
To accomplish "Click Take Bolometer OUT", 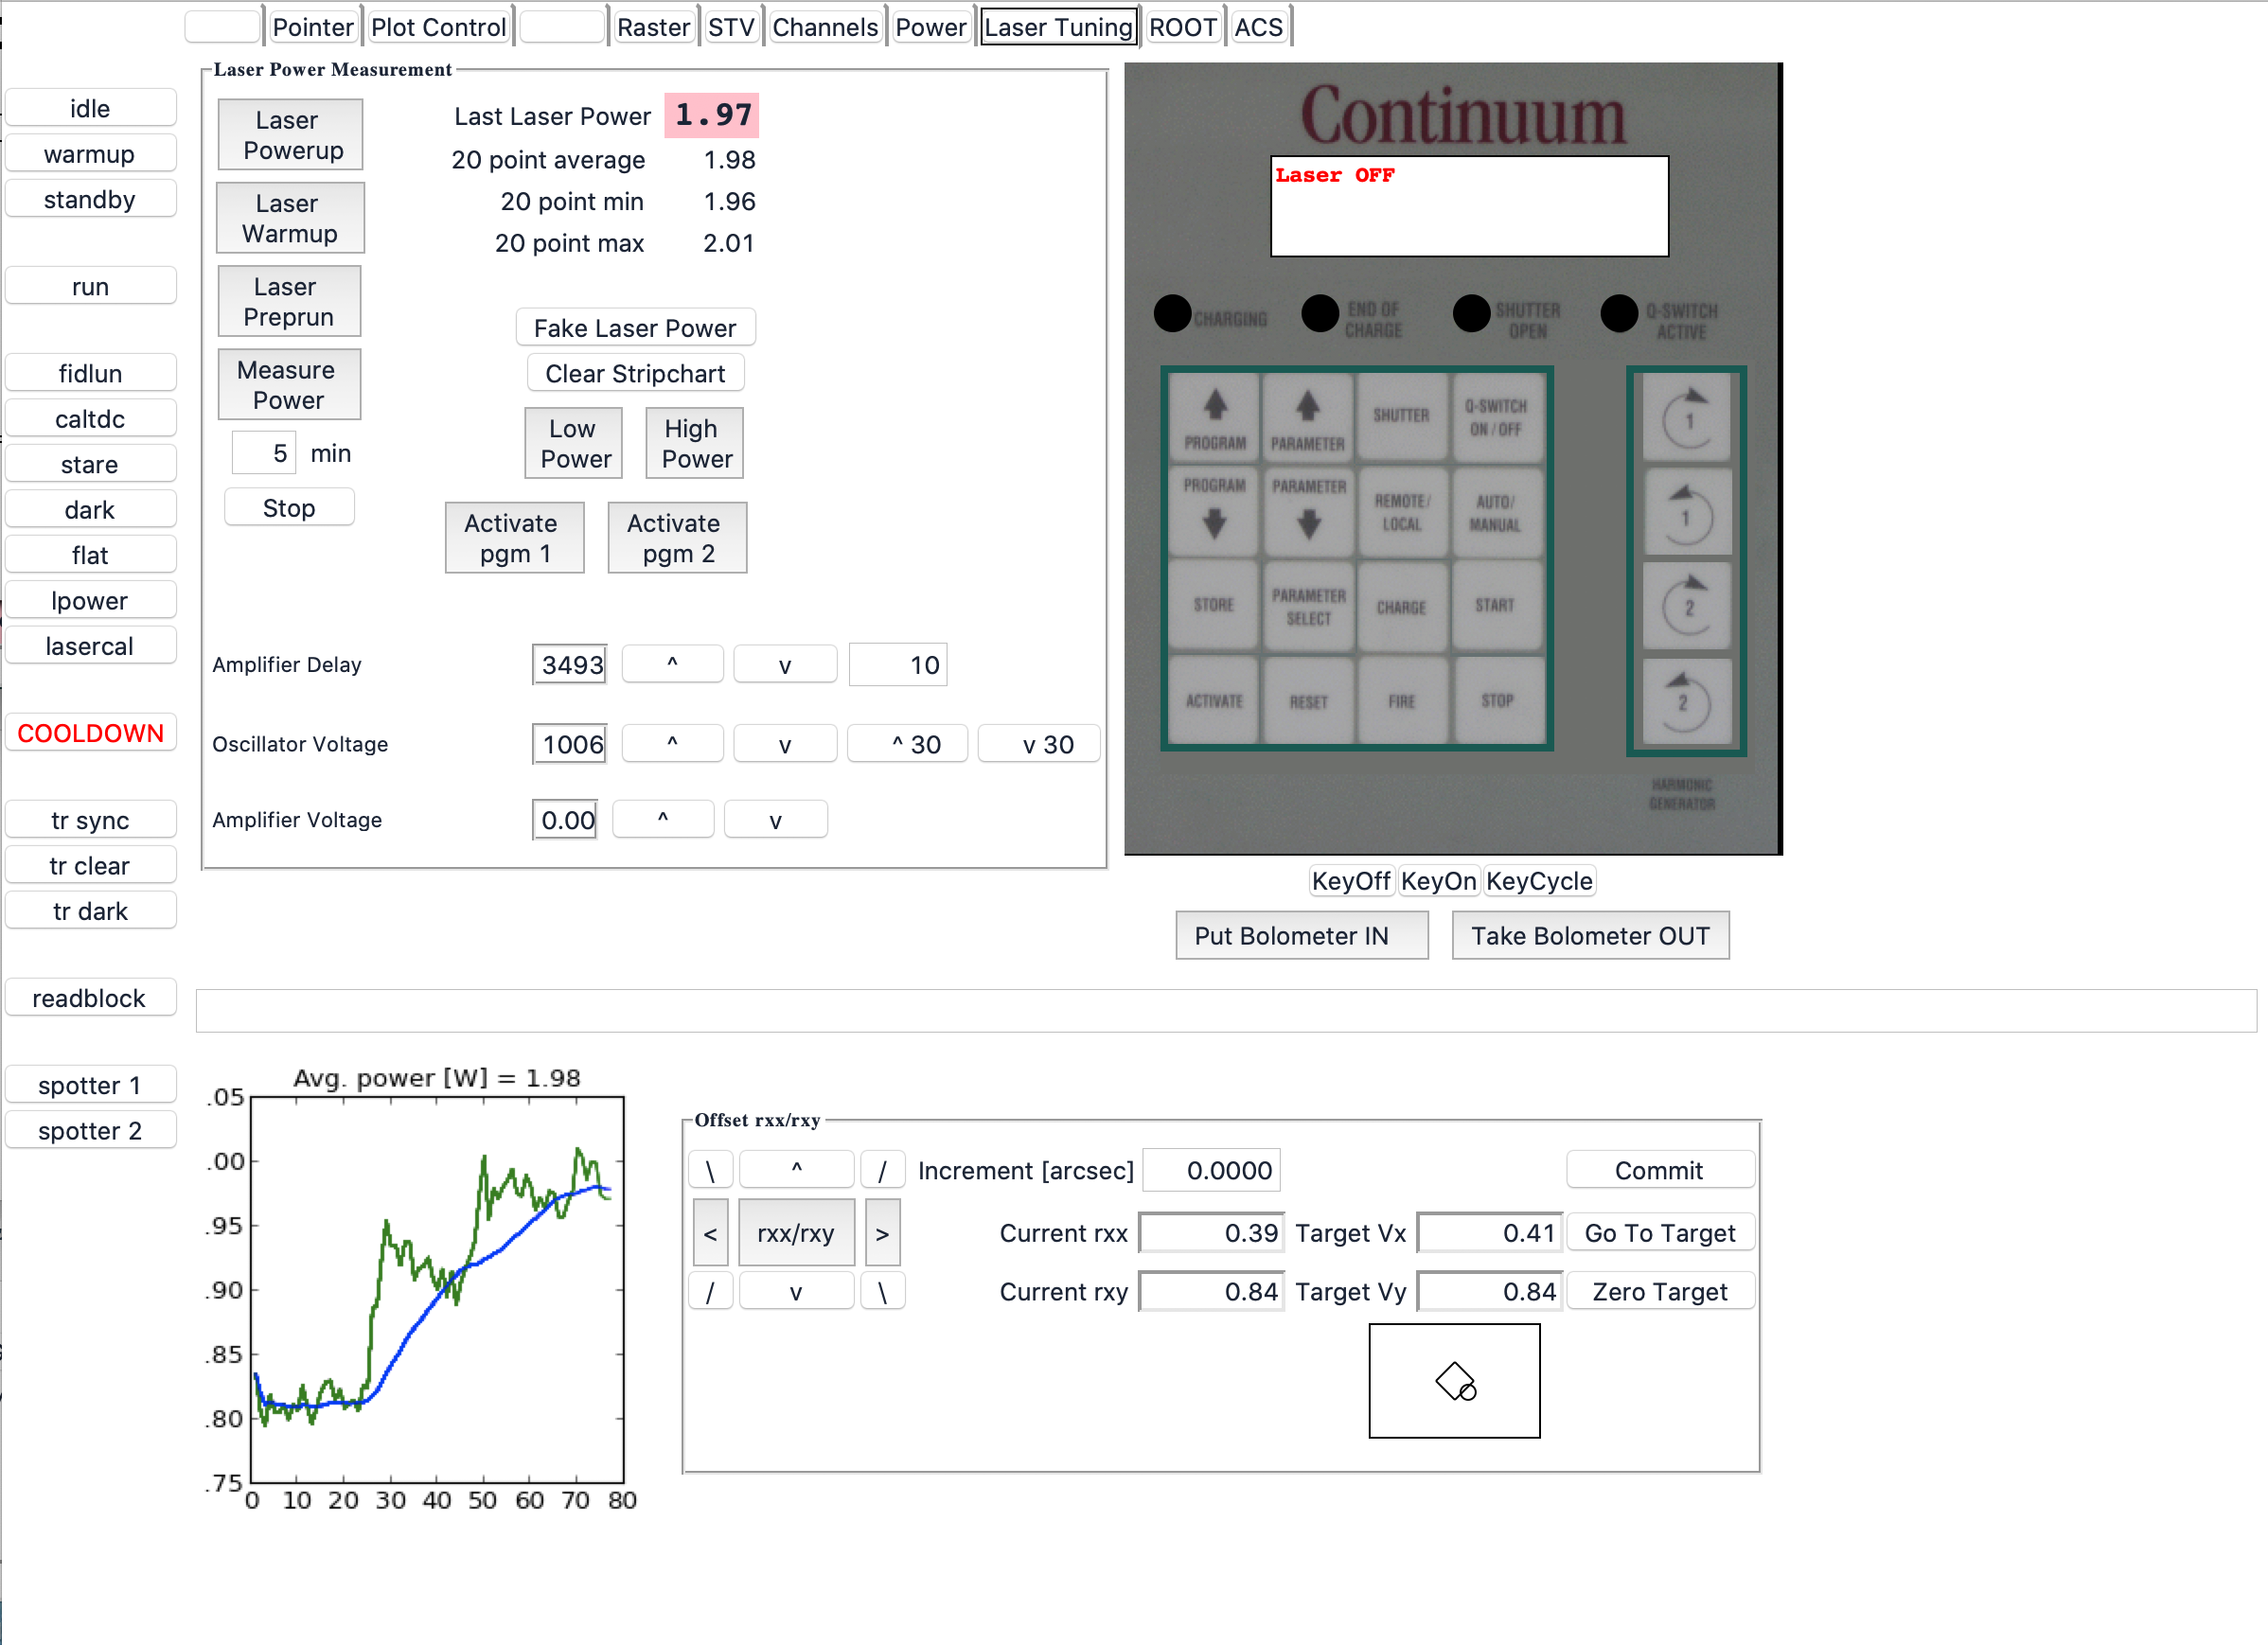I will click(1591, 936).
